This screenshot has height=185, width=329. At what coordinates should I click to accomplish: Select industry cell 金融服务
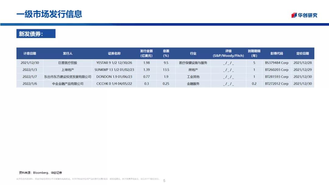(x=193, y=84)
